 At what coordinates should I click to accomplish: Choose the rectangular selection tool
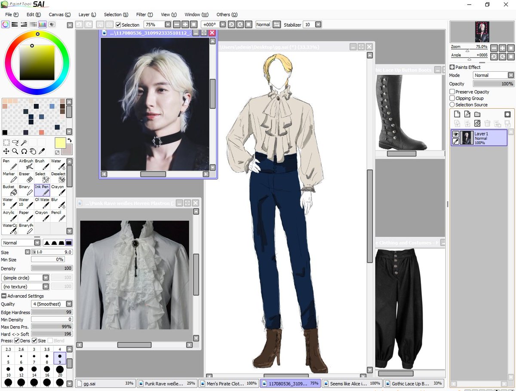click(6, 142)
